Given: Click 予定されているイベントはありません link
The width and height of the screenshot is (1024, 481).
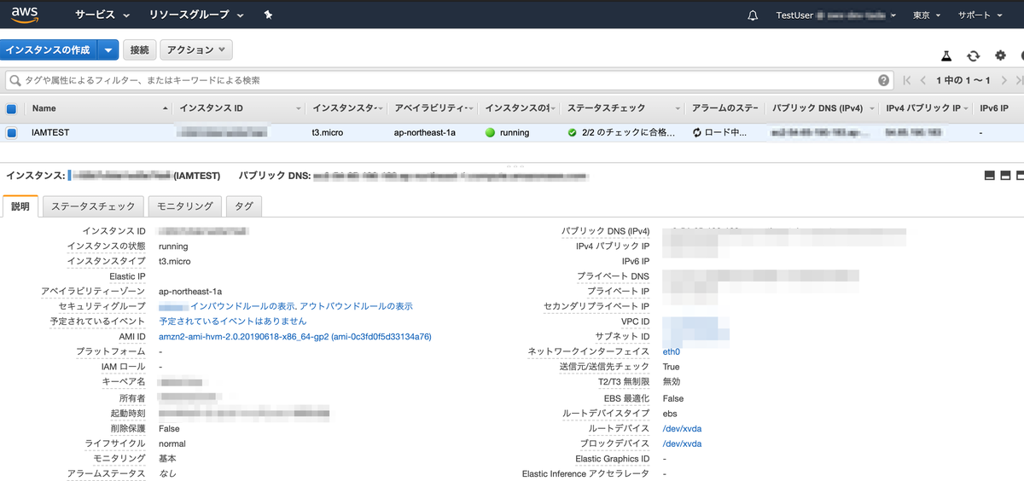Looking at the screenshot, I should pyautogui.click(x=233, y=322).
